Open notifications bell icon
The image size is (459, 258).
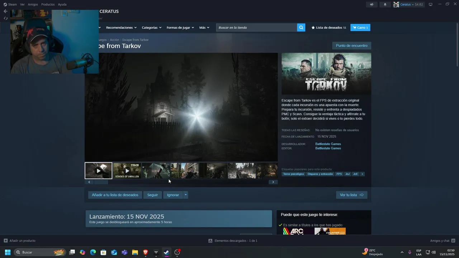point(385,4)
